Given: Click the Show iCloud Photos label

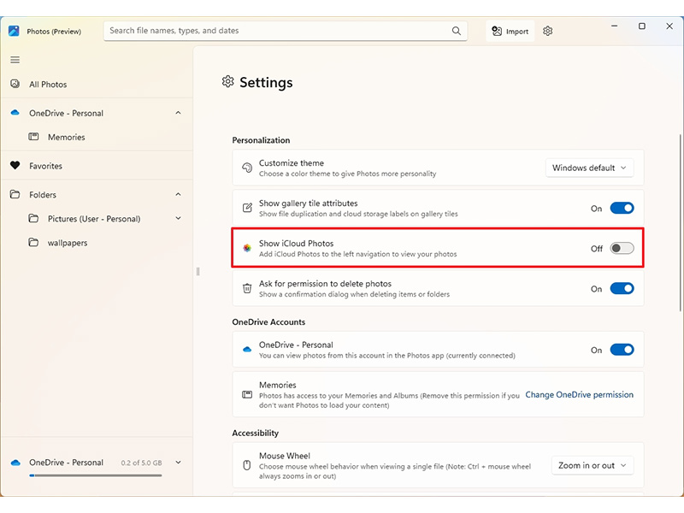Looking at the screenshot, I should (x=296, y=243).
